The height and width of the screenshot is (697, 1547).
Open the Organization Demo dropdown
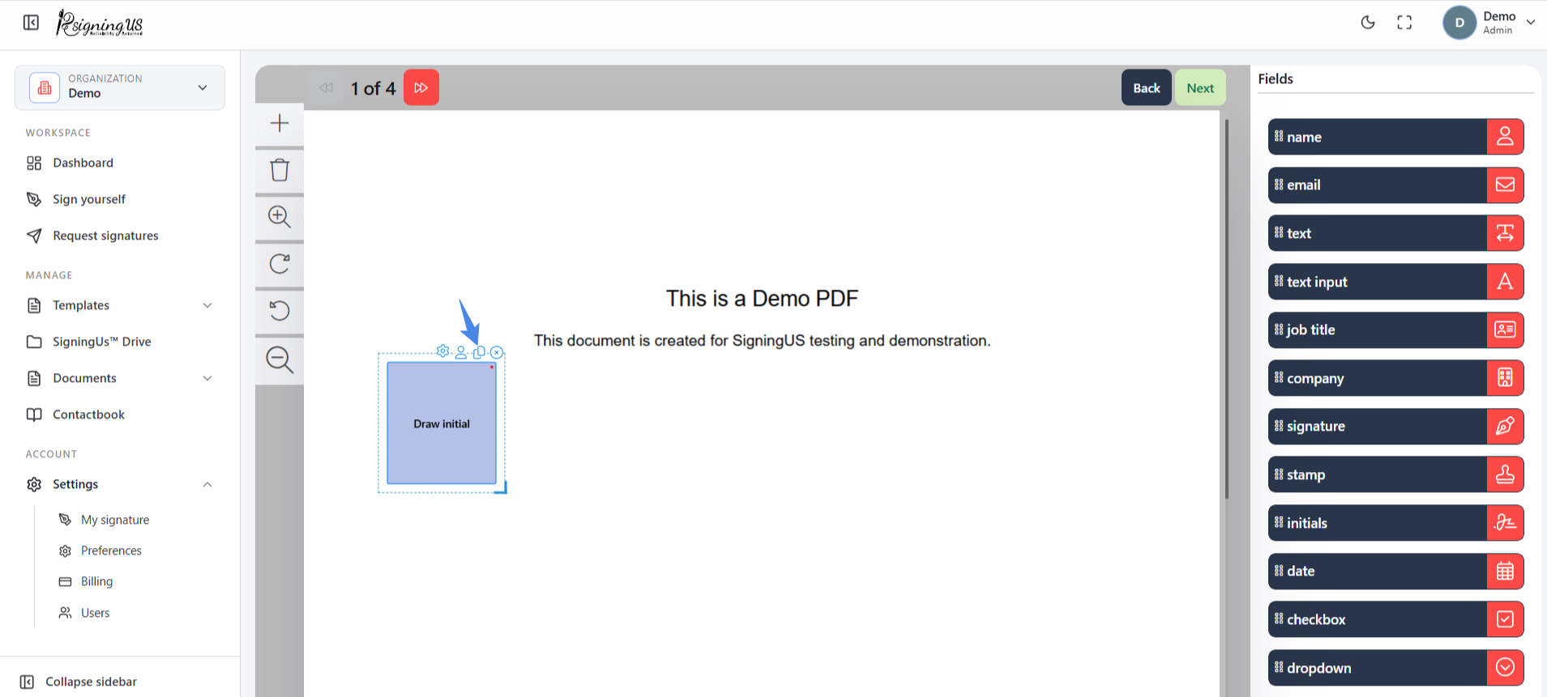click(x=120, y=87)
